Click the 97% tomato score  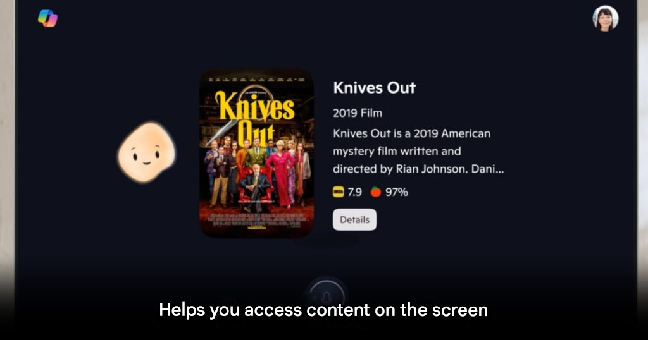[397, 192]
